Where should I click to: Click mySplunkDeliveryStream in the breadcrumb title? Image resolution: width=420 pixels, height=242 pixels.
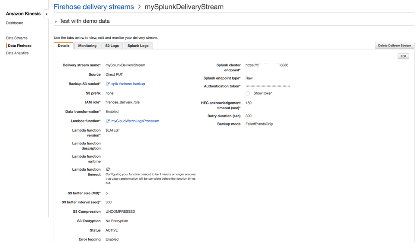pyautogui.click(x=184, y=7)
